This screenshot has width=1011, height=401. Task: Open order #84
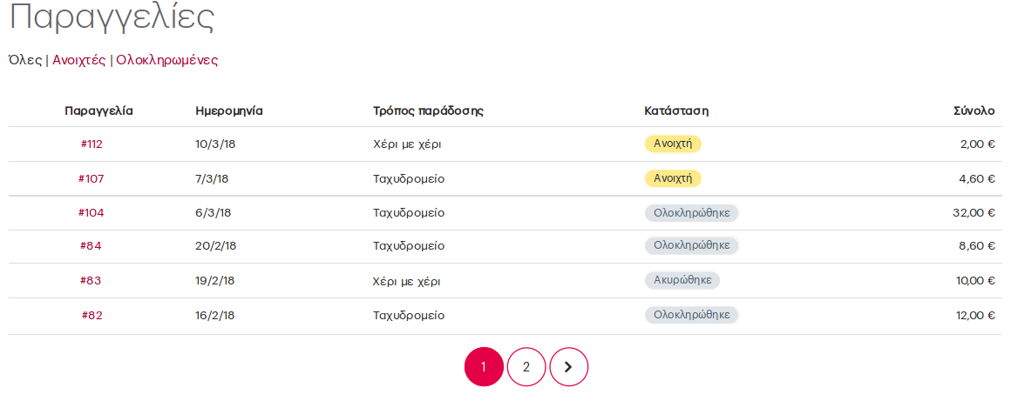click(91, 246)
